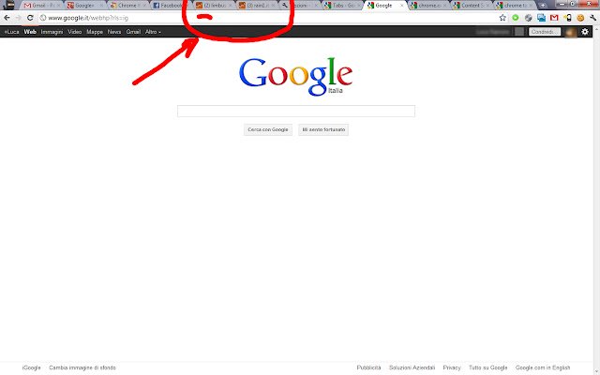Click the gray globe extension icon

(529, 18)
